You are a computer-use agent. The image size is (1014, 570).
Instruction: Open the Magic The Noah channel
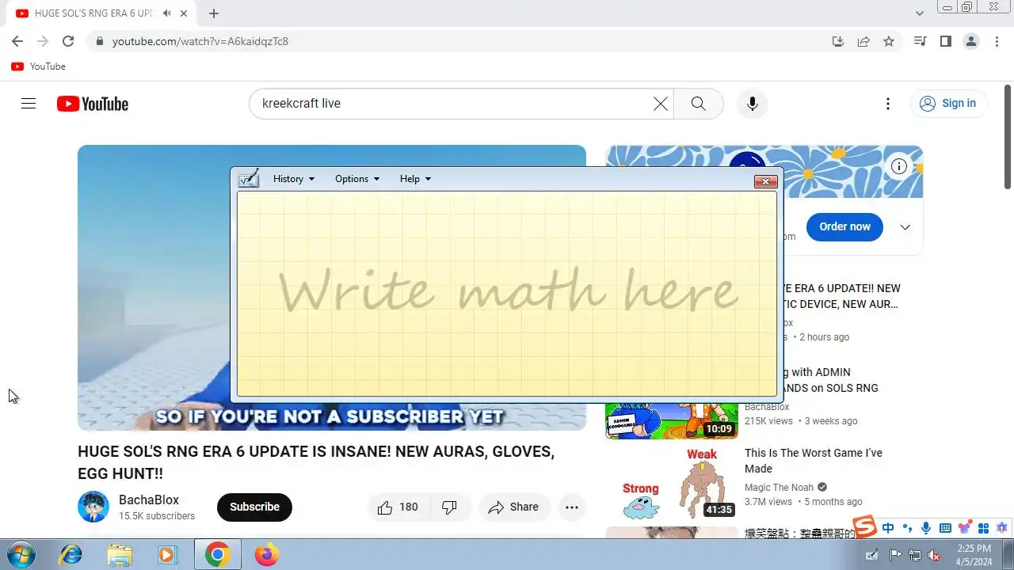coord(779,488)
